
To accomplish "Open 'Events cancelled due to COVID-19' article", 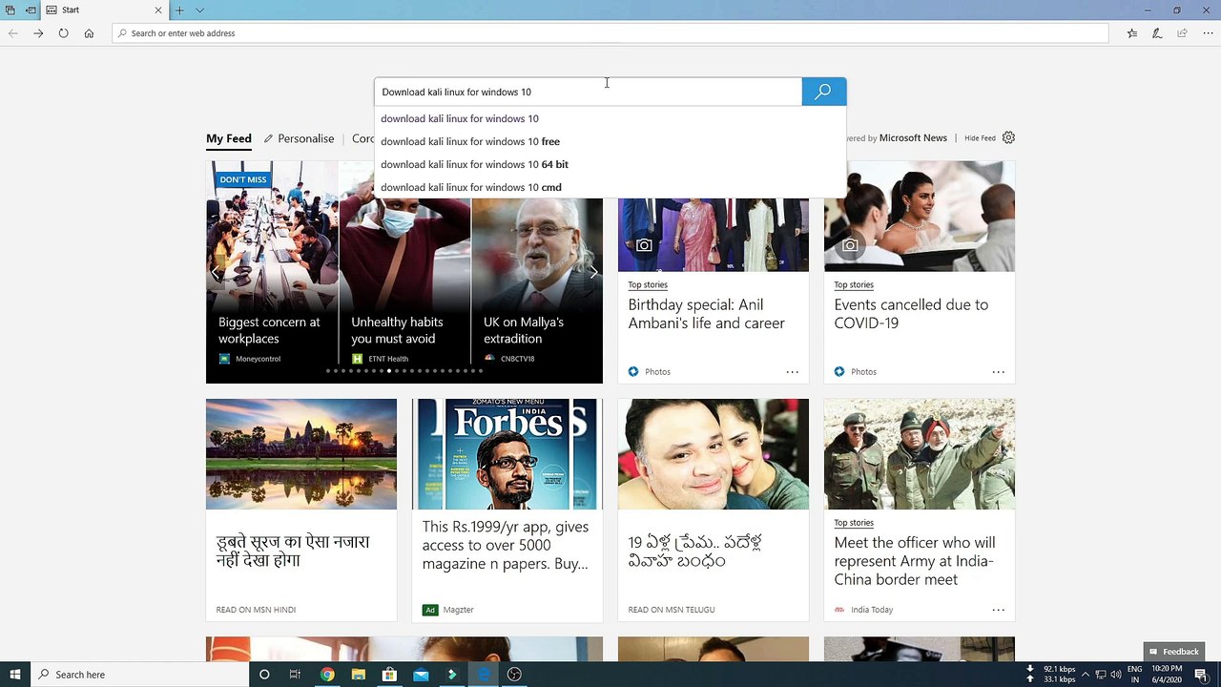I will [x=911, y=314].
